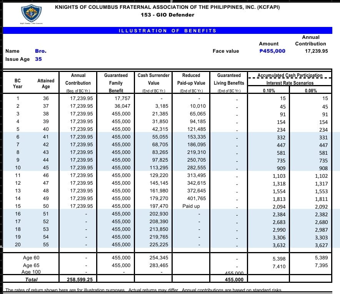340x294 pixels.
Task: Select the Issue Age value 35
Action: coord(38,59)
